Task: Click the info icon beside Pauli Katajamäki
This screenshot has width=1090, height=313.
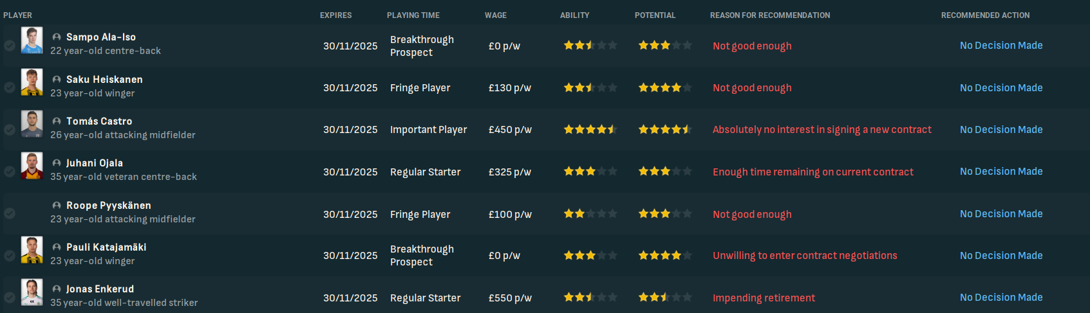Action: [x=57, y=247]
